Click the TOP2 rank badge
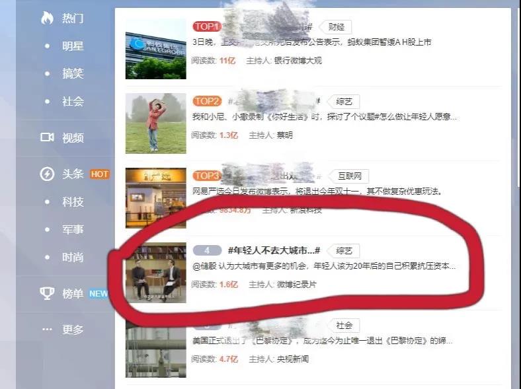 [207, 101]
